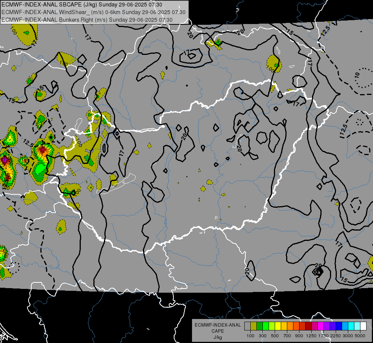373x343 pixels.
Task: Click the 2250 value under legend
Action: pos(336,336)
